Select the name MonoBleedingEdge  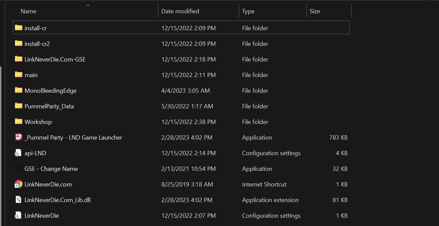[51, 91]
